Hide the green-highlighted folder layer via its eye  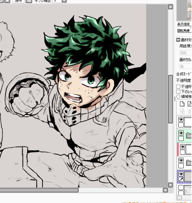tap(181, 133)
